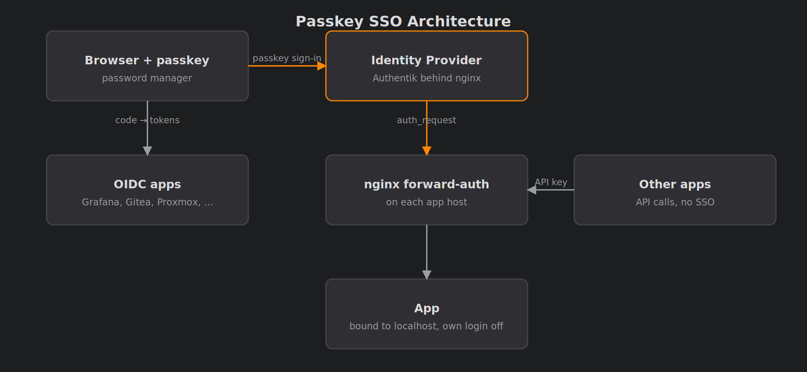Click the 'API key' edge label
Screen dimensions: 807x372
551,182
